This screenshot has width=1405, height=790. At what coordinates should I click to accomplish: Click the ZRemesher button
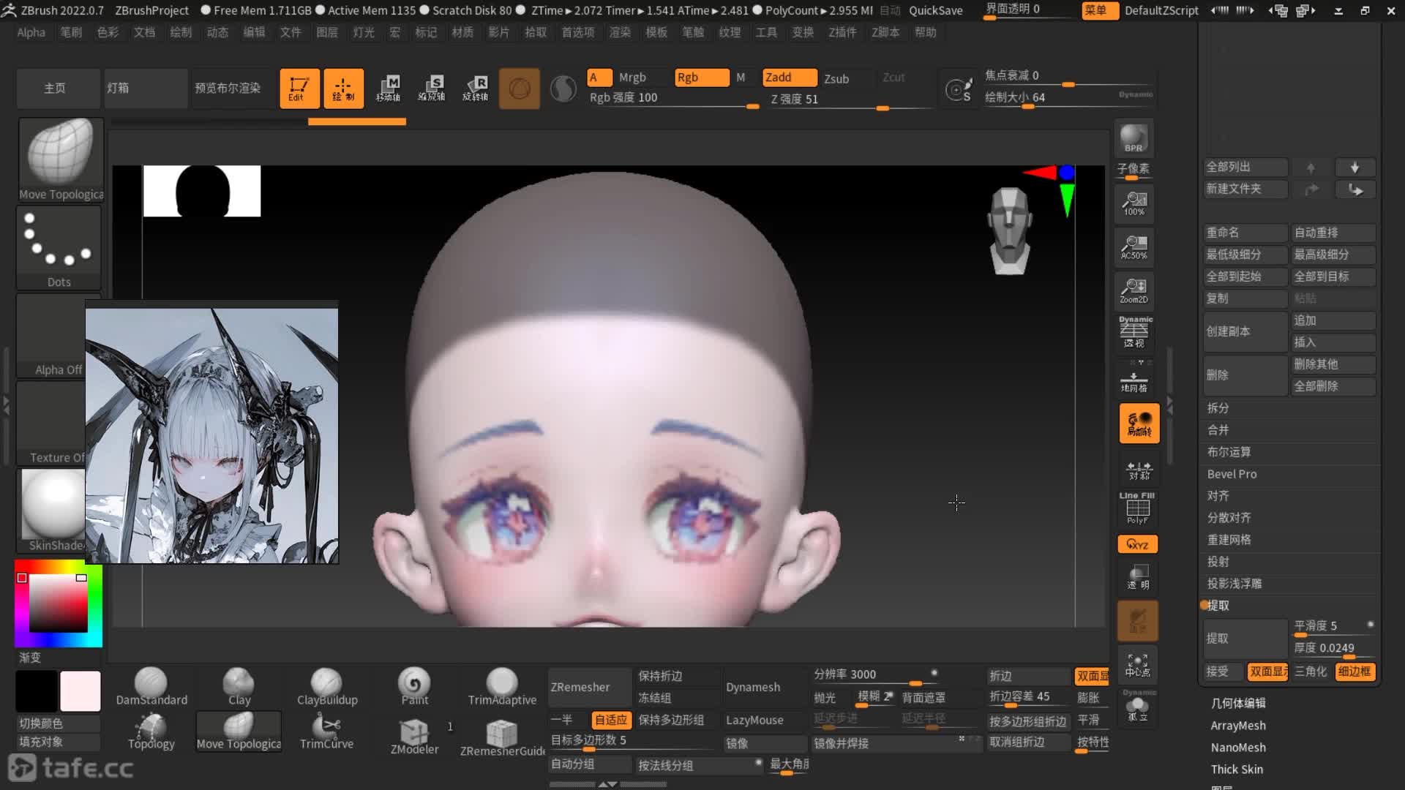click(x=590, y=687)
